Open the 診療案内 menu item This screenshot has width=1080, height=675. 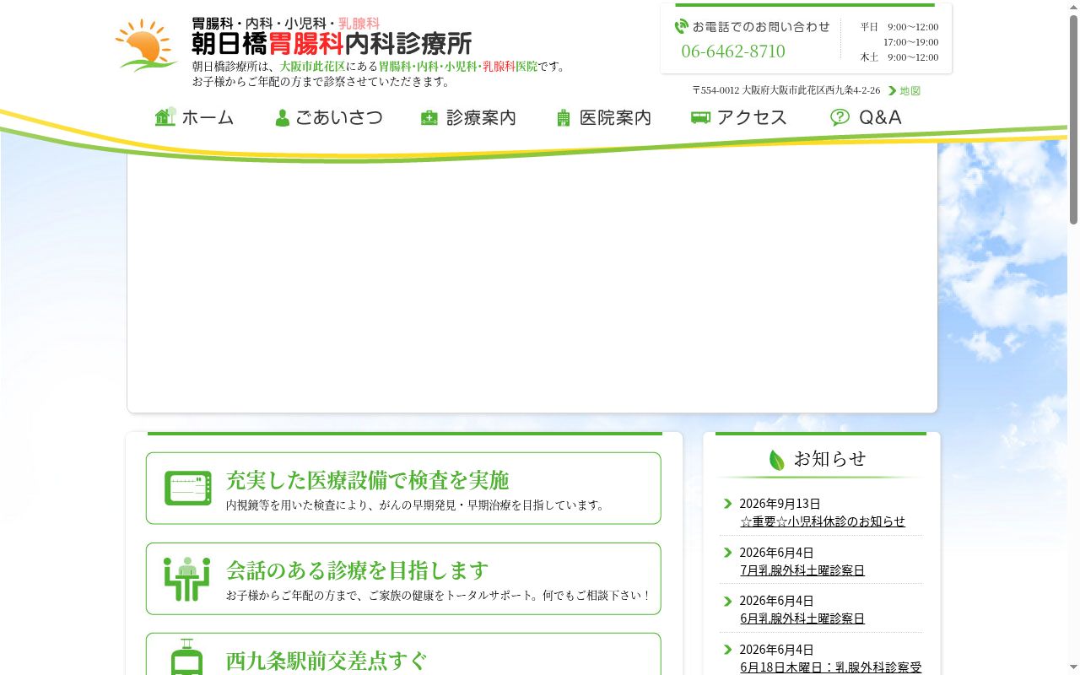[468, 118]
